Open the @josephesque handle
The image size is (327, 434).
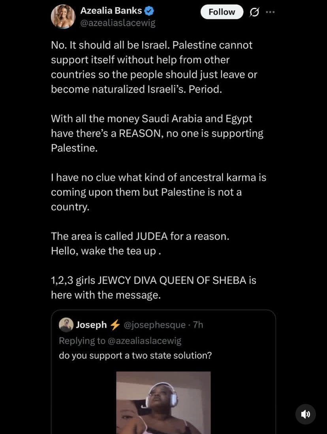point(154,325)
